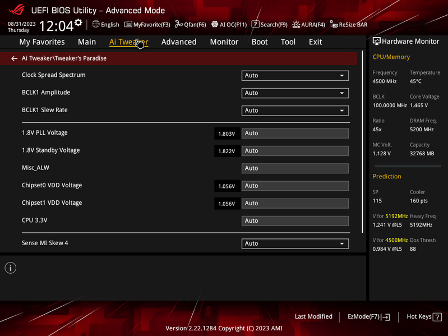The image size is (448, 336).
Task: Click the 08/31/2023 date text
Action: 22,24
